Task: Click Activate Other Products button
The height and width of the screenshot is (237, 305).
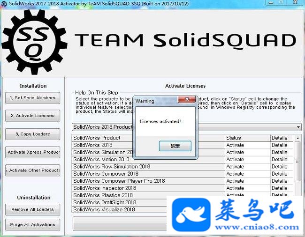Action: 32,170
